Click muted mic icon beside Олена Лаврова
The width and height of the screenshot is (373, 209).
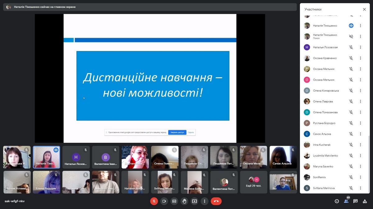click(x=351, y=102)
